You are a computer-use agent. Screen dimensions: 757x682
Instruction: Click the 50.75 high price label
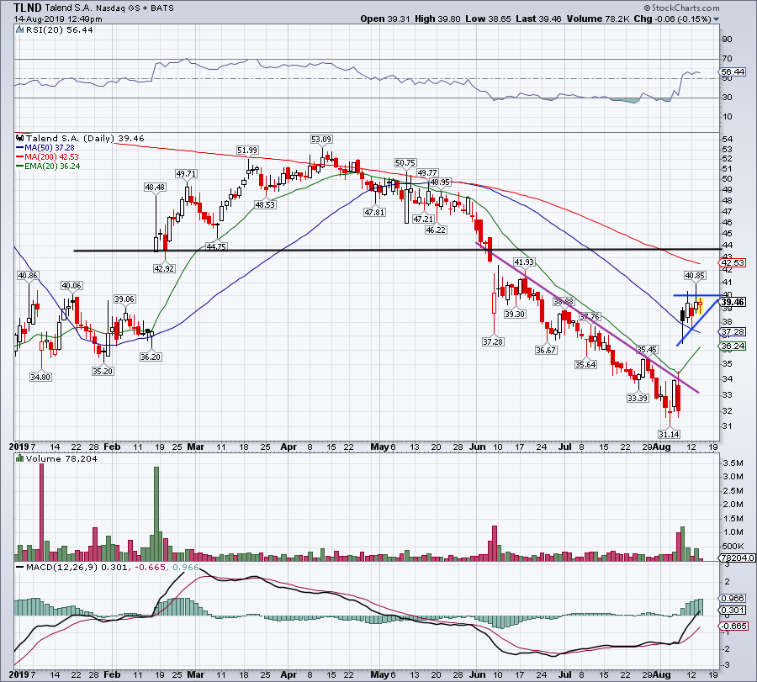click(405, 163)
